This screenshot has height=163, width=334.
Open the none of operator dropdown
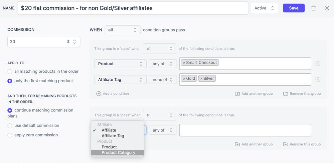163,80
